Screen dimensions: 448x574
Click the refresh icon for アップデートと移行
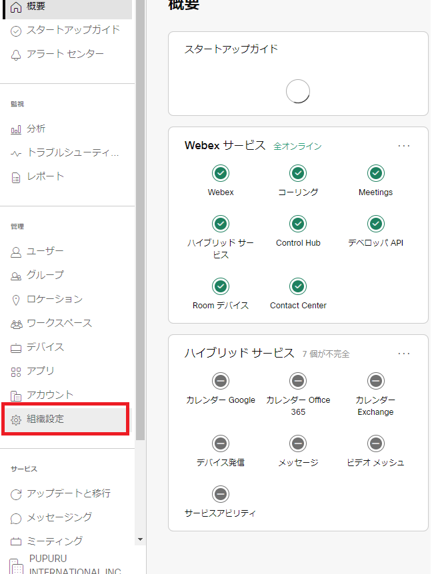tap(16, 495)
